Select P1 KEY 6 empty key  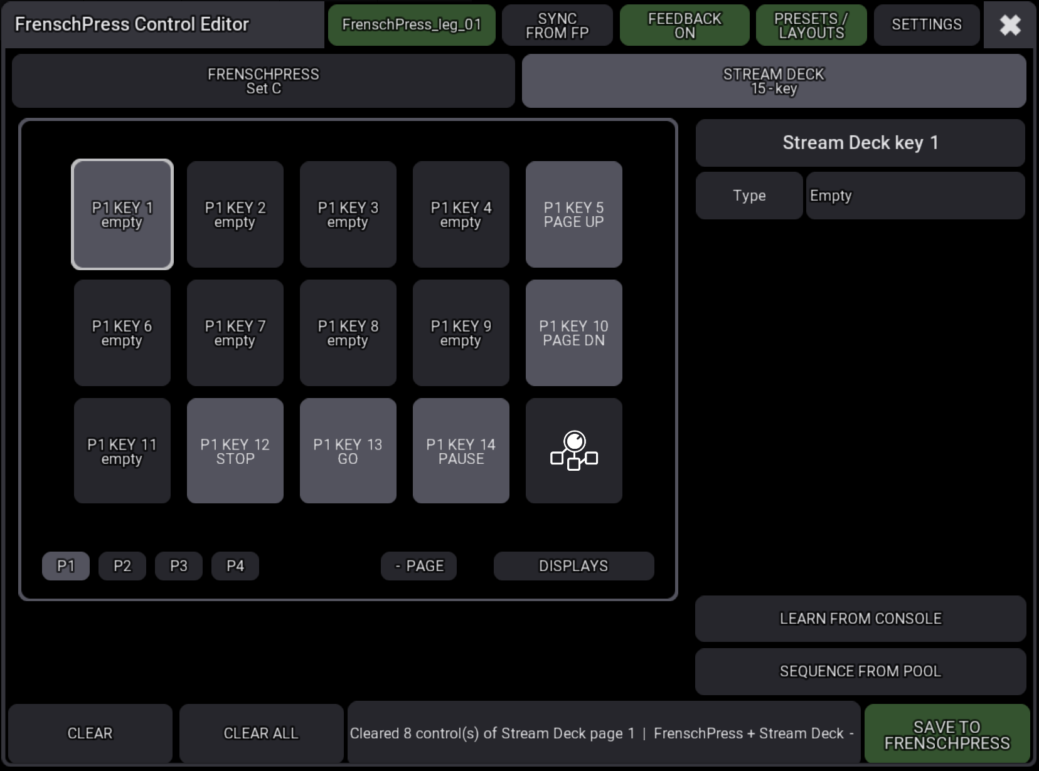click(122, 333)
